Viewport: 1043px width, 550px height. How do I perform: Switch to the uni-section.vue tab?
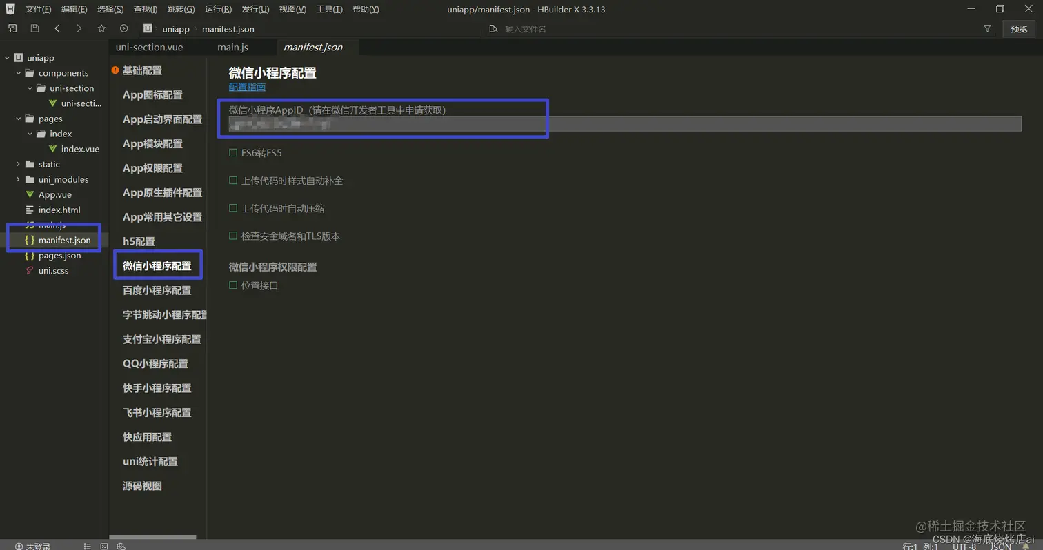pos(149,47)
